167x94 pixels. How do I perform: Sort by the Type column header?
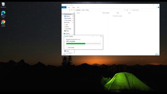click(118, 13)
